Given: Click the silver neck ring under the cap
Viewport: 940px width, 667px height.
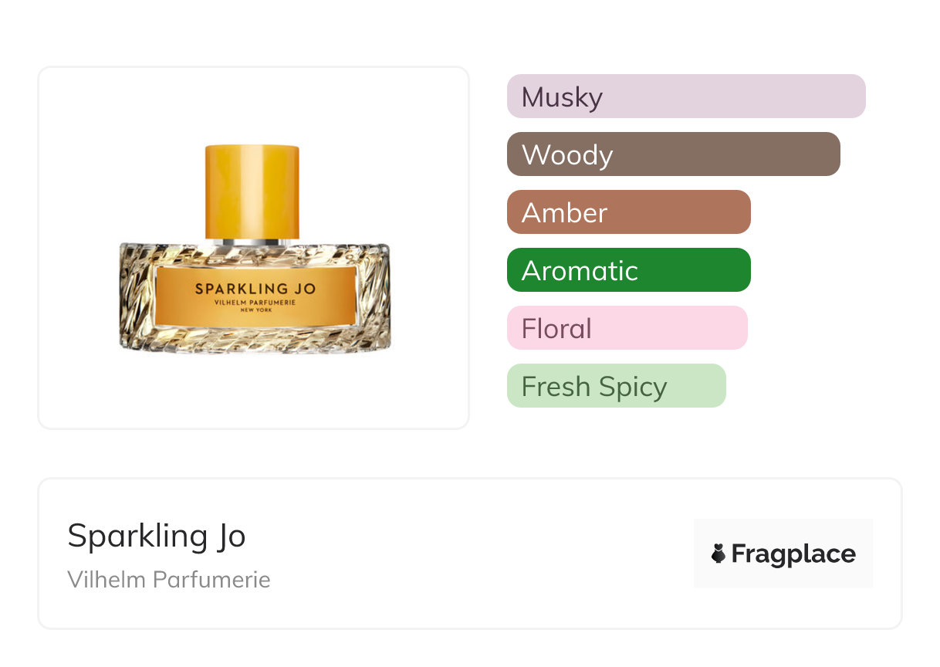Looking at the screenshot, I should 252,242.
